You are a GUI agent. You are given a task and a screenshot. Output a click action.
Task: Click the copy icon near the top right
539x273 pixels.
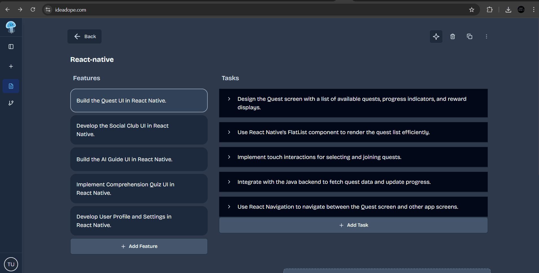click(x=470, y=36)
